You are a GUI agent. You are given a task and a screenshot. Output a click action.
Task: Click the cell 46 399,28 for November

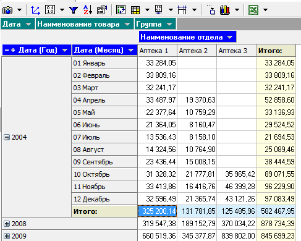pos(236,187)
